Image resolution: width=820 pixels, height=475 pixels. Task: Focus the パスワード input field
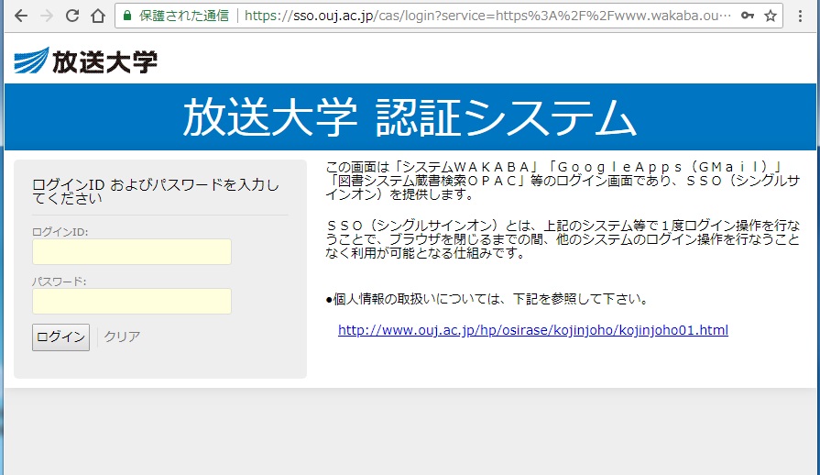(x=132, y=302)
